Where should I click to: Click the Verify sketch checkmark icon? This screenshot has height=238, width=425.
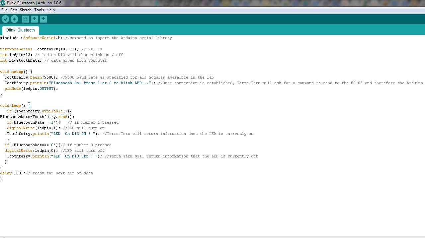pos(5,19)
